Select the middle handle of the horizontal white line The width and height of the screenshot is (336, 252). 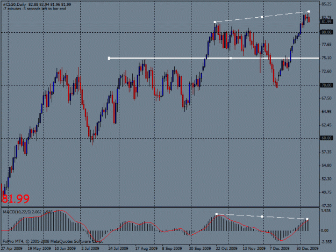pos(231,58)
